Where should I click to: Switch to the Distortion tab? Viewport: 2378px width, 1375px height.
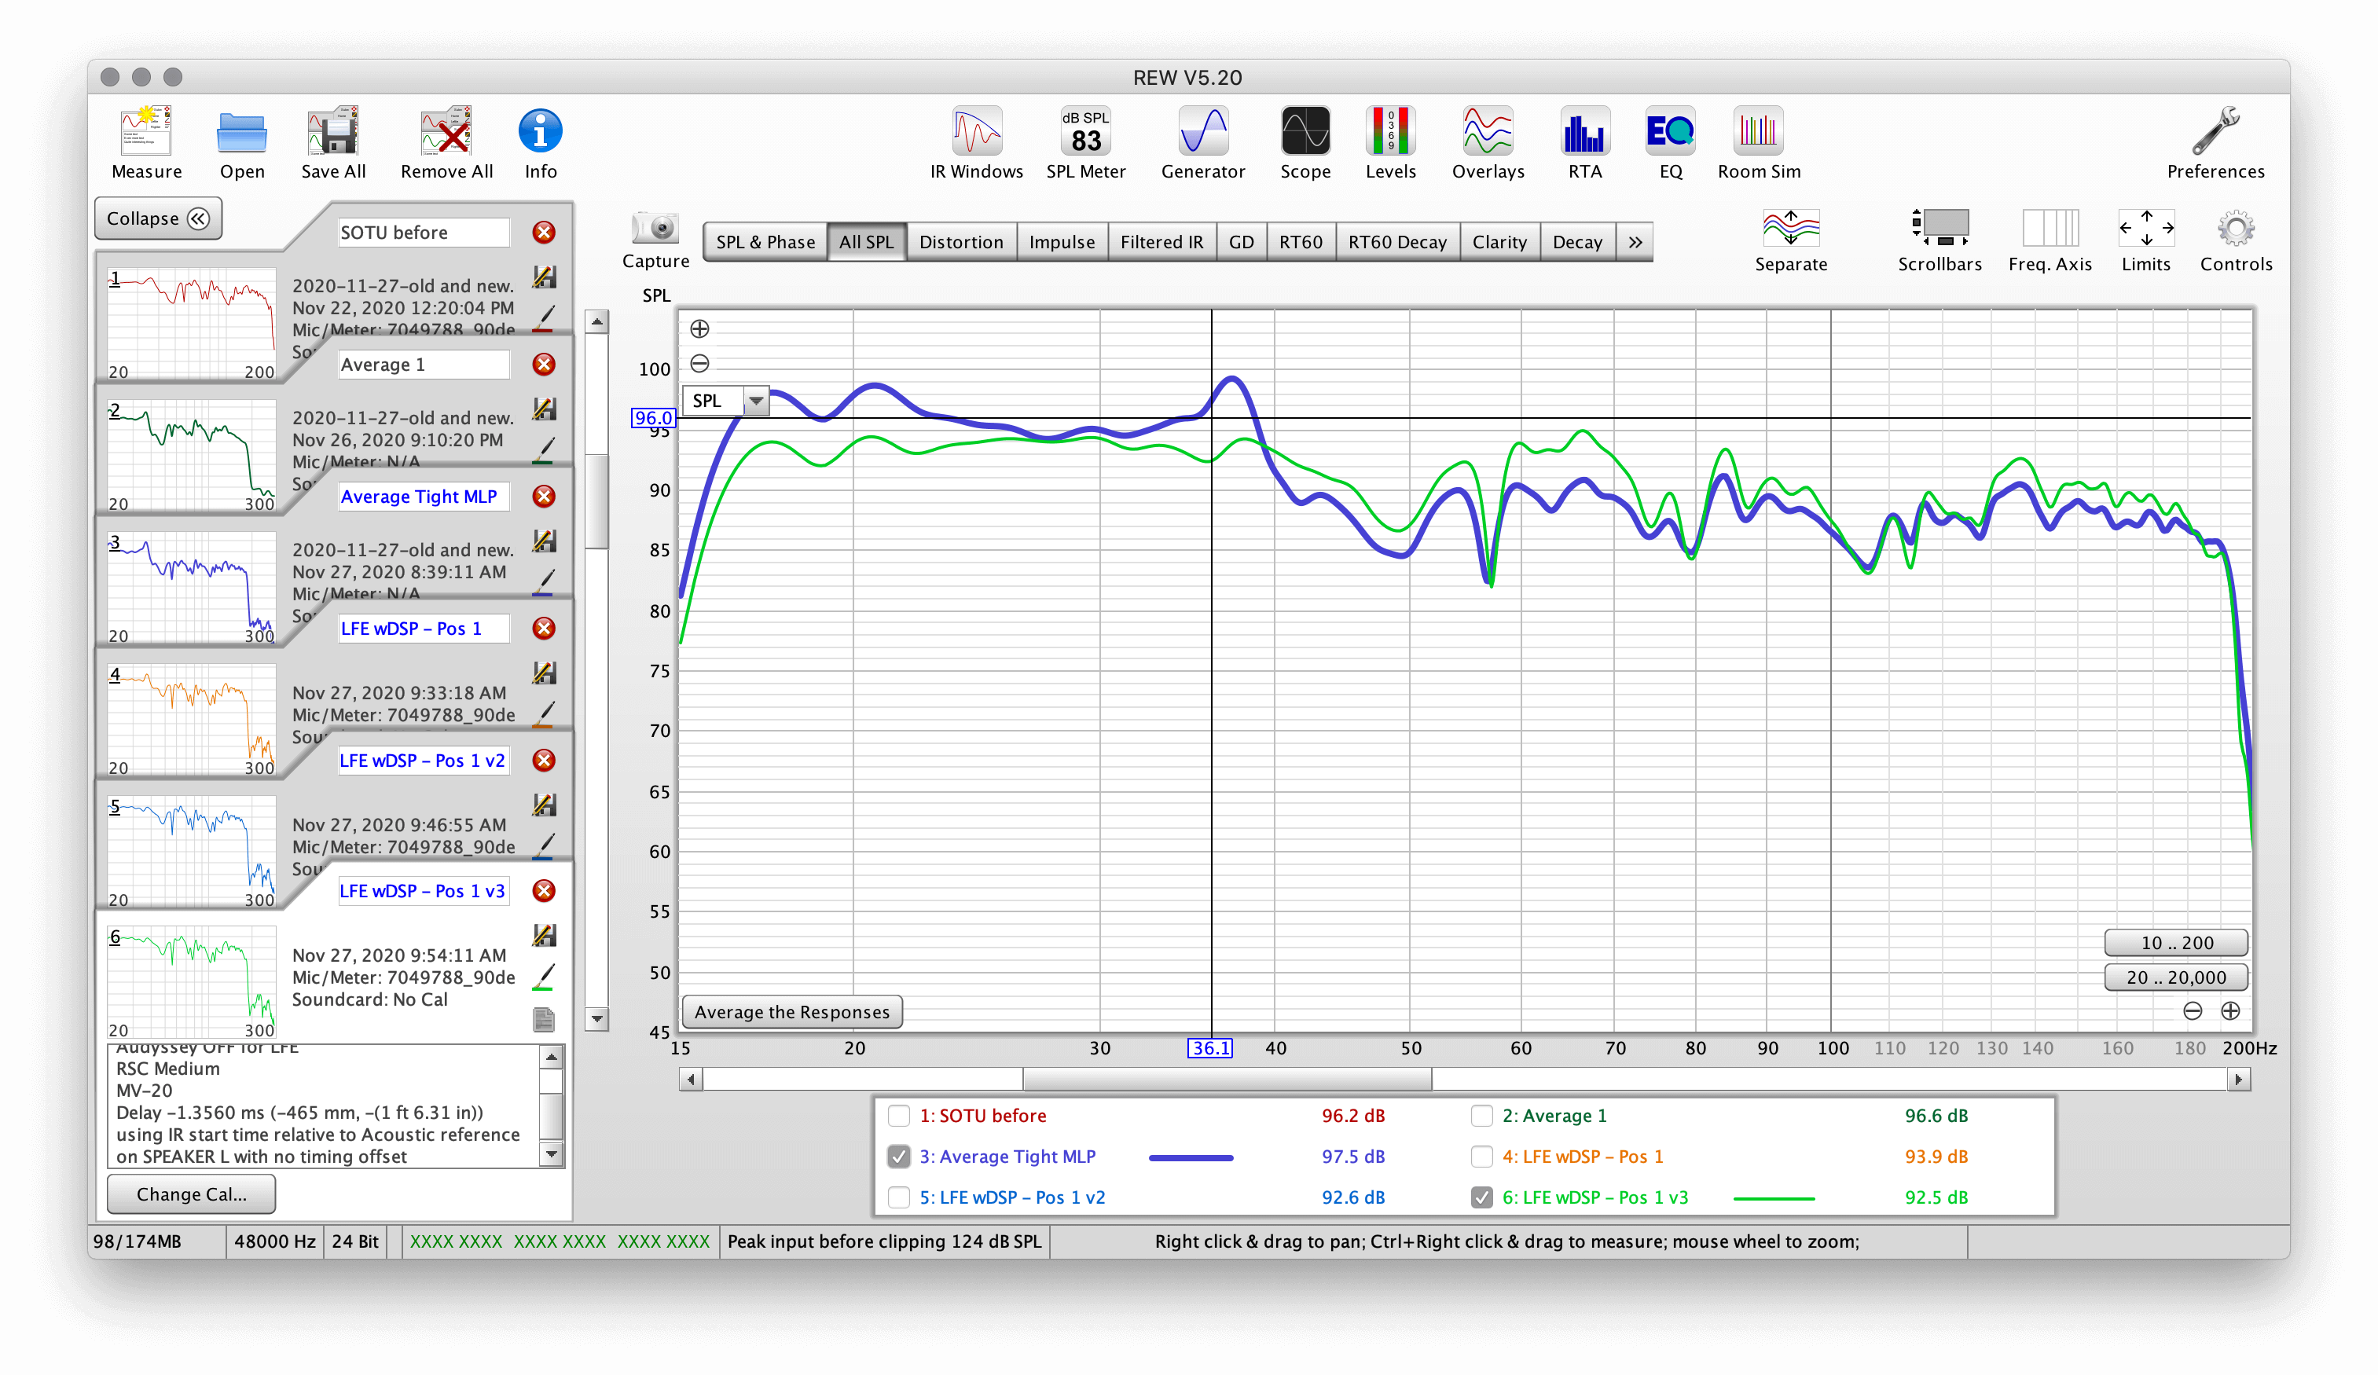pos(962,243)
